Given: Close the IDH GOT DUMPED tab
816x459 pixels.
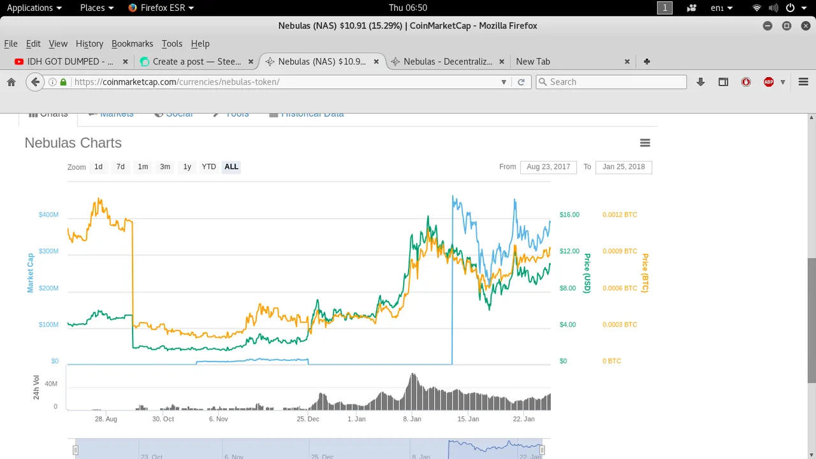Looking at the screenshot, I should (125, 62).
